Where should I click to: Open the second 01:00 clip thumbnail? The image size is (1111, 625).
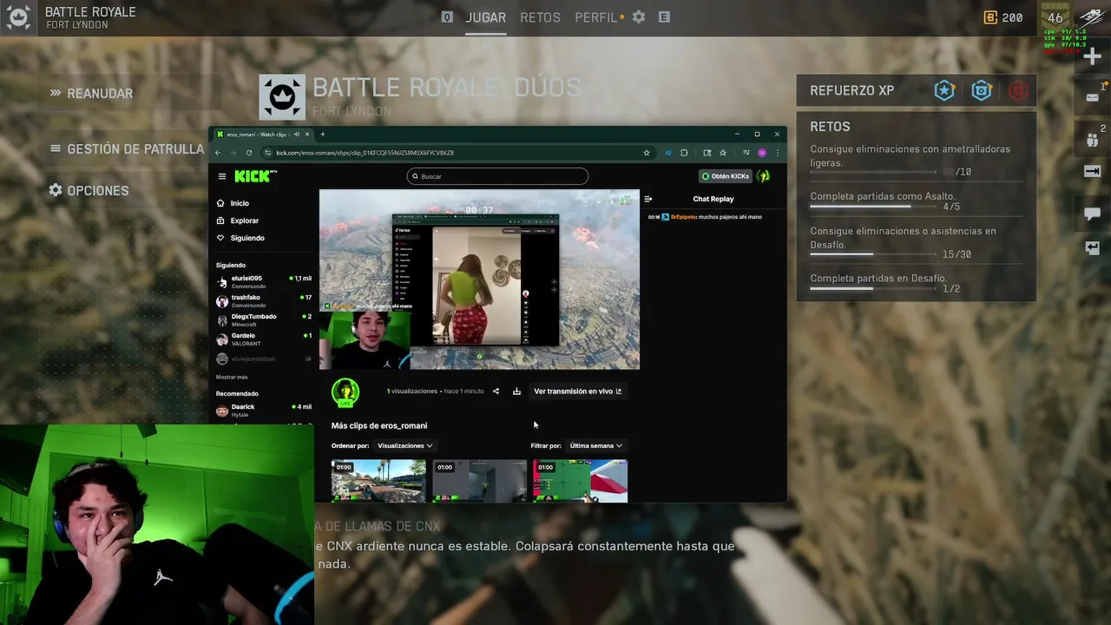(479, 481)
